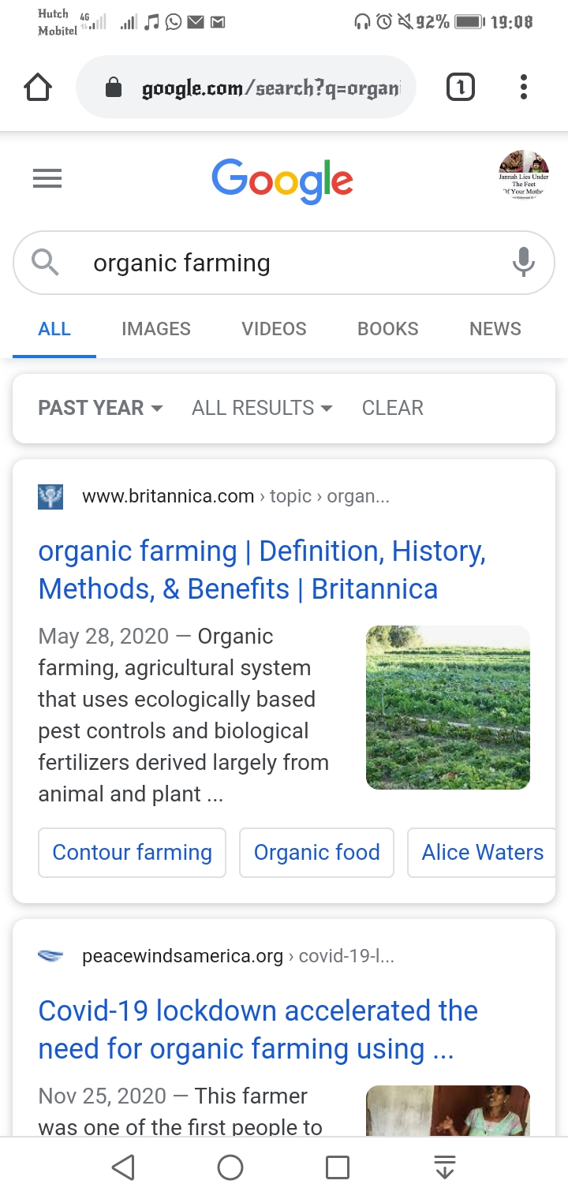Tap the magnifying glass search icon
The image size is (568, 1199).
[45, 262]
